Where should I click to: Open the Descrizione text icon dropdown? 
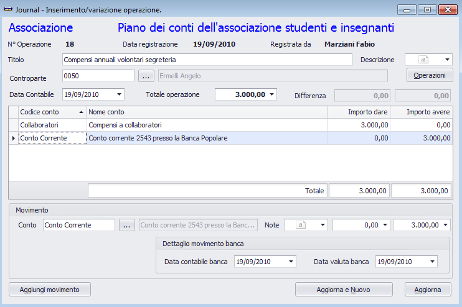pos(447,60)
